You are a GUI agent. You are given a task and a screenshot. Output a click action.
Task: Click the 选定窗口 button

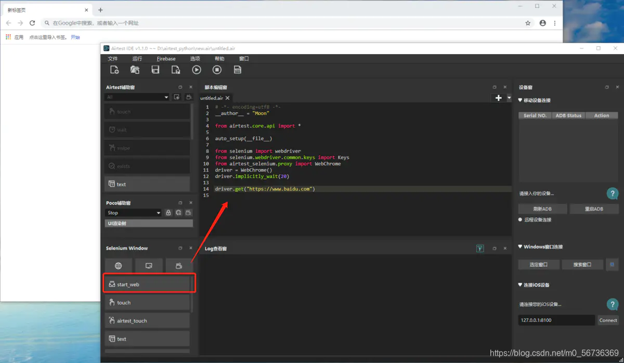pyautogui.click(x=539, y=265)
